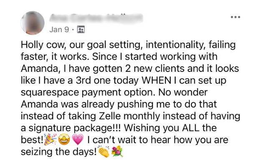262x166 pixels.
Task: Select the party popper emoji
Action: pos(50,139)
